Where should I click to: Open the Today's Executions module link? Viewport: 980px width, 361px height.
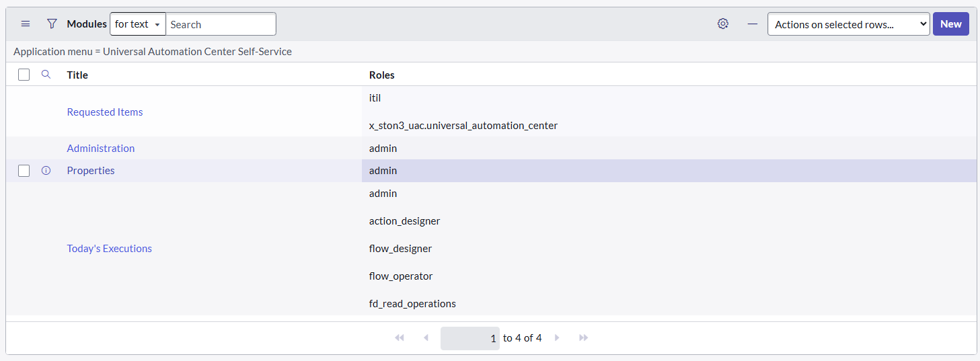pyautogui.click(x=110, y=249)
